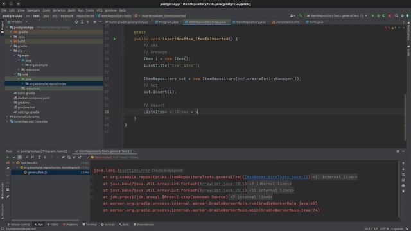Viewport: 411px width, 231px height.
Task: Open the Project panel gear options
Action: pyautogui.click(x=94, y=22)
